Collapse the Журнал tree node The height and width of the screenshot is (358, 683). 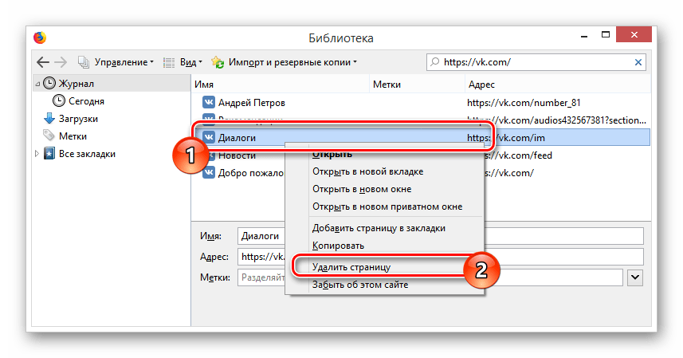click(37, 84)
